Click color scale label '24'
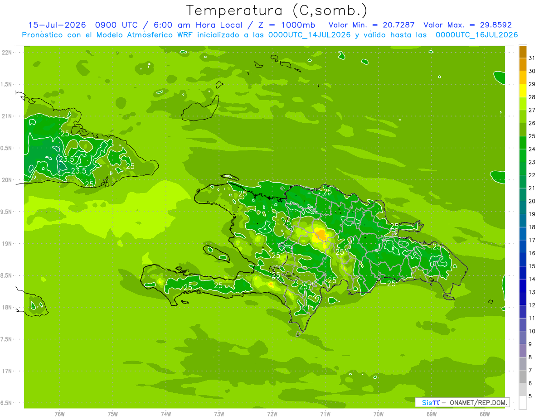The width and height of the screenshot is (544, 420). point(532,149)
